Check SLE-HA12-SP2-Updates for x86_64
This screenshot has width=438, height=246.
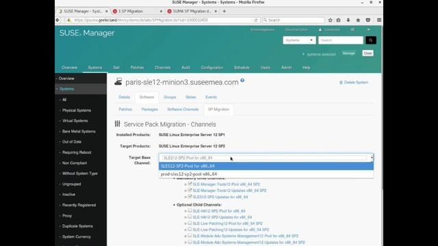pos(190,217)
